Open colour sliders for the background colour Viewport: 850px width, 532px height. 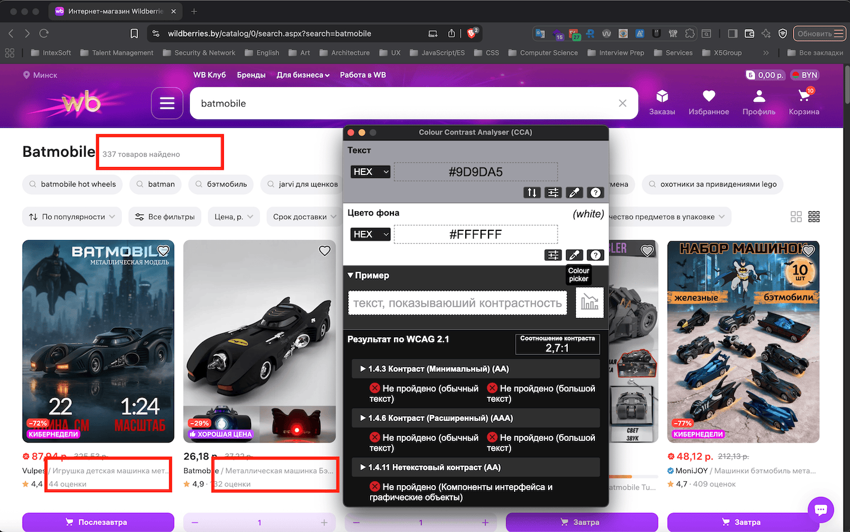tap(552, 255)
